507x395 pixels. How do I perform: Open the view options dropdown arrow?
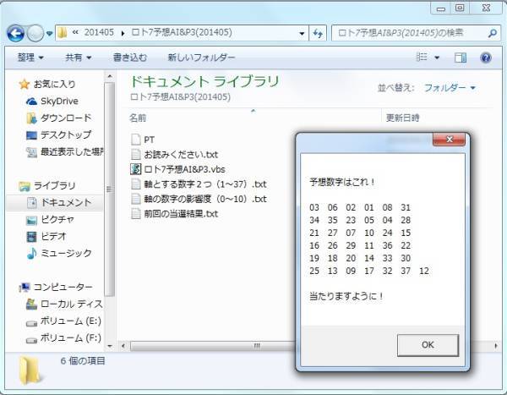437,58
